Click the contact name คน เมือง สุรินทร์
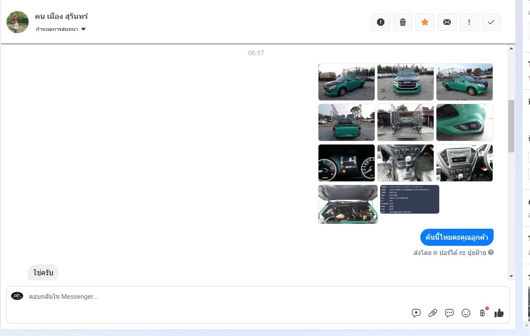 pyautogui.click(x=61, y=16)
